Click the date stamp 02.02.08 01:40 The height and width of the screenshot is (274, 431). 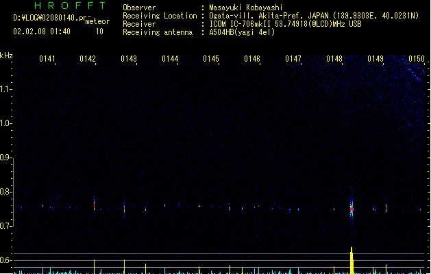point(42,32)
